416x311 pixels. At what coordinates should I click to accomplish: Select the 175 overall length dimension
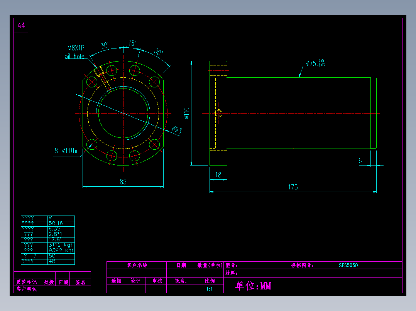[x=293, y=187]
